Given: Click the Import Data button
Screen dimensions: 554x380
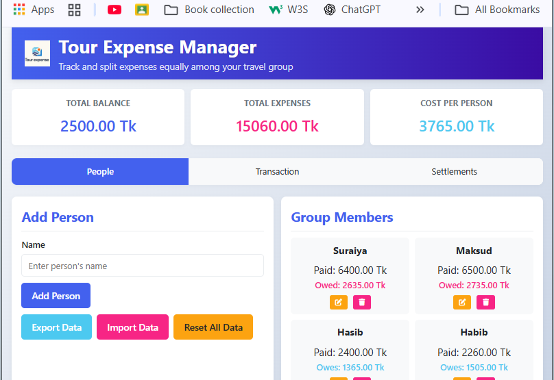Looking at the screenshot, I should (132, 327).
